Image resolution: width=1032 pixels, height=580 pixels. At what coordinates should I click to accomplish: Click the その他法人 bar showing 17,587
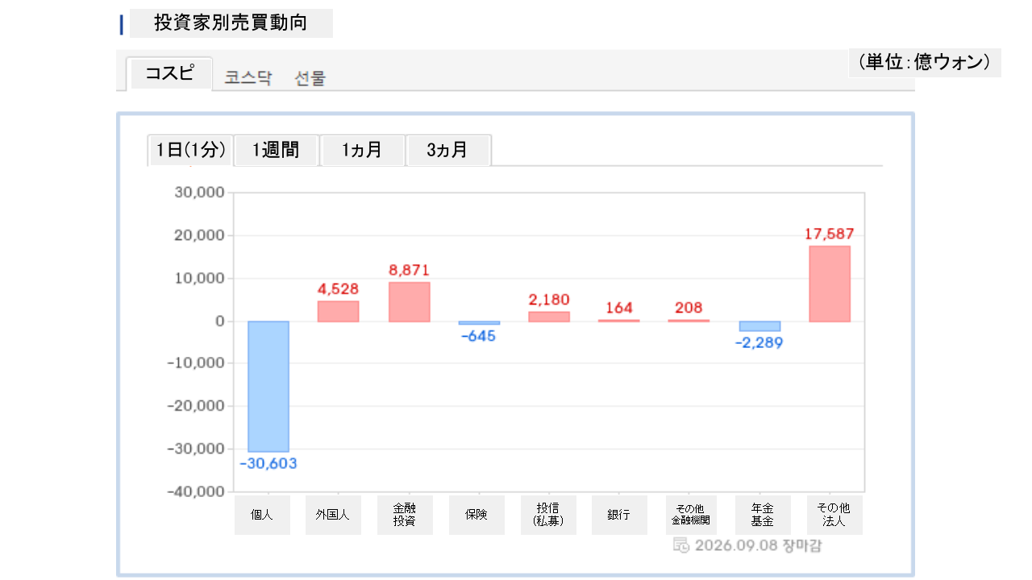830,284
